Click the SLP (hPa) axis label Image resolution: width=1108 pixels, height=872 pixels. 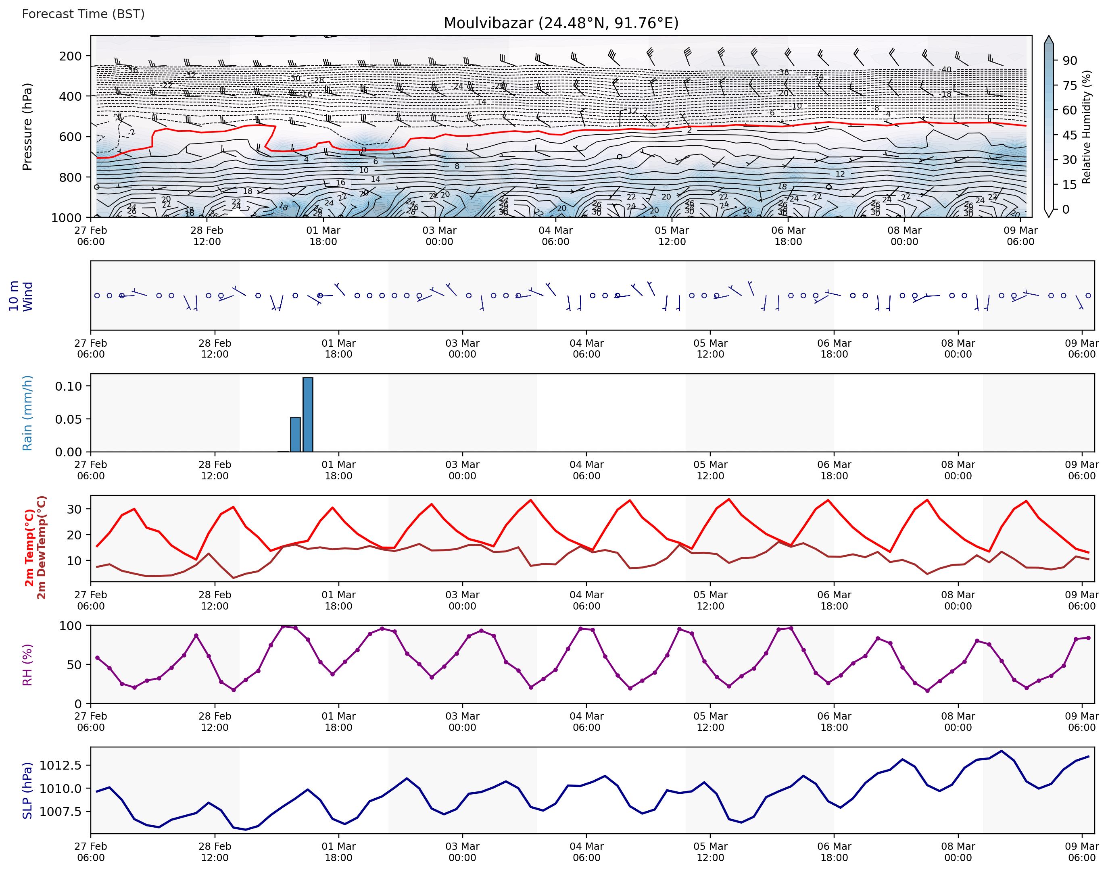coord(27,790)
